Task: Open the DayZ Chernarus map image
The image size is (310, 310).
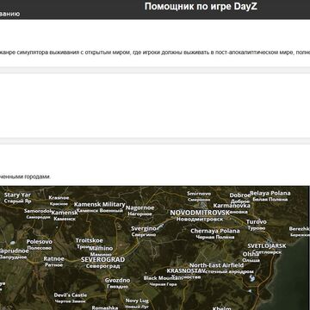Action: coord(155,248)
